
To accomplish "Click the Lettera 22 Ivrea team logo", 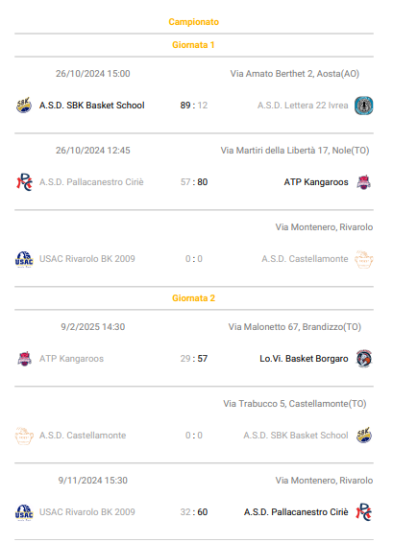I will point(363,106).
